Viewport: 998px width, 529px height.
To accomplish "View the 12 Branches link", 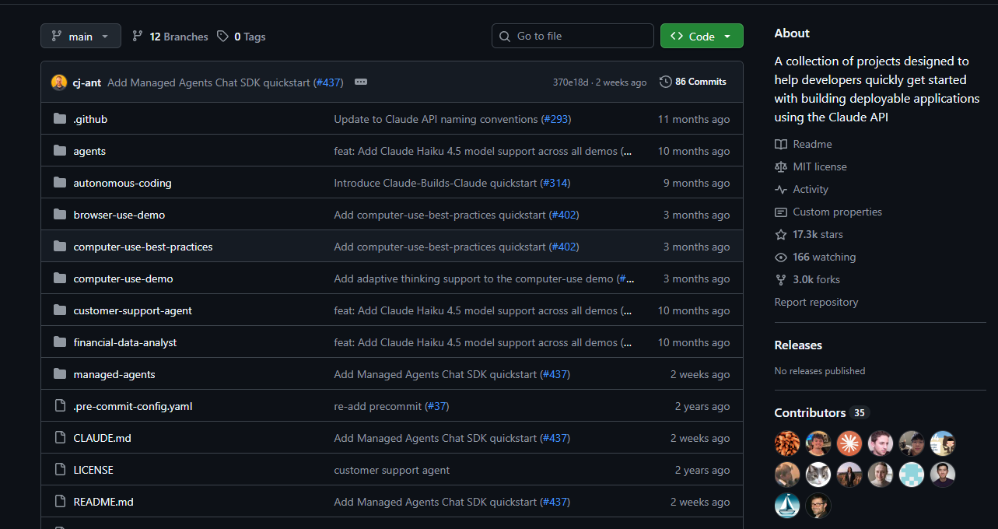I will click(170, 37).
